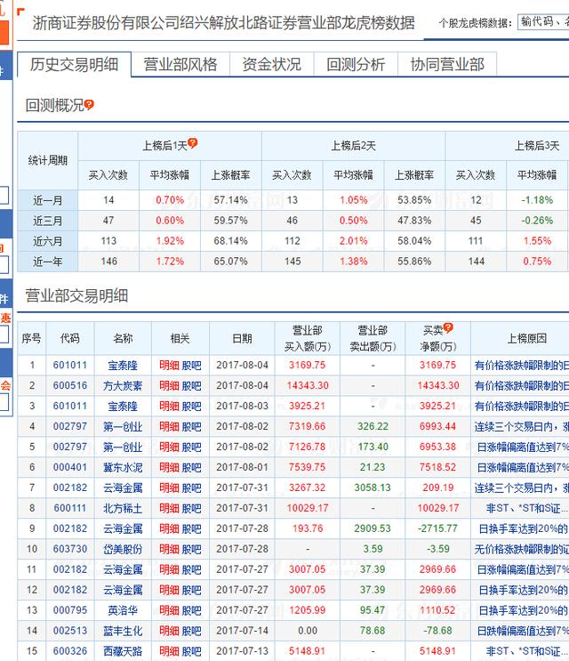The width and height of the screenshot is (569, 661).
Task: Click the 近三月 statistics period row label
Action: (48, 221)
